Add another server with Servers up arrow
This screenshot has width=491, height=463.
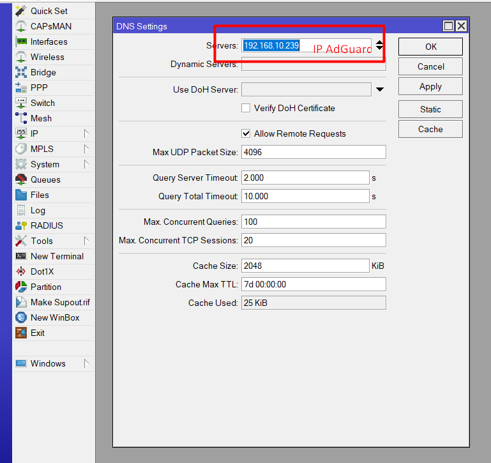tap(379, 42)
